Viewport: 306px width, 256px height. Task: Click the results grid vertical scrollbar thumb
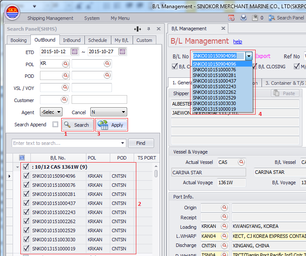[x=156, y=173]
